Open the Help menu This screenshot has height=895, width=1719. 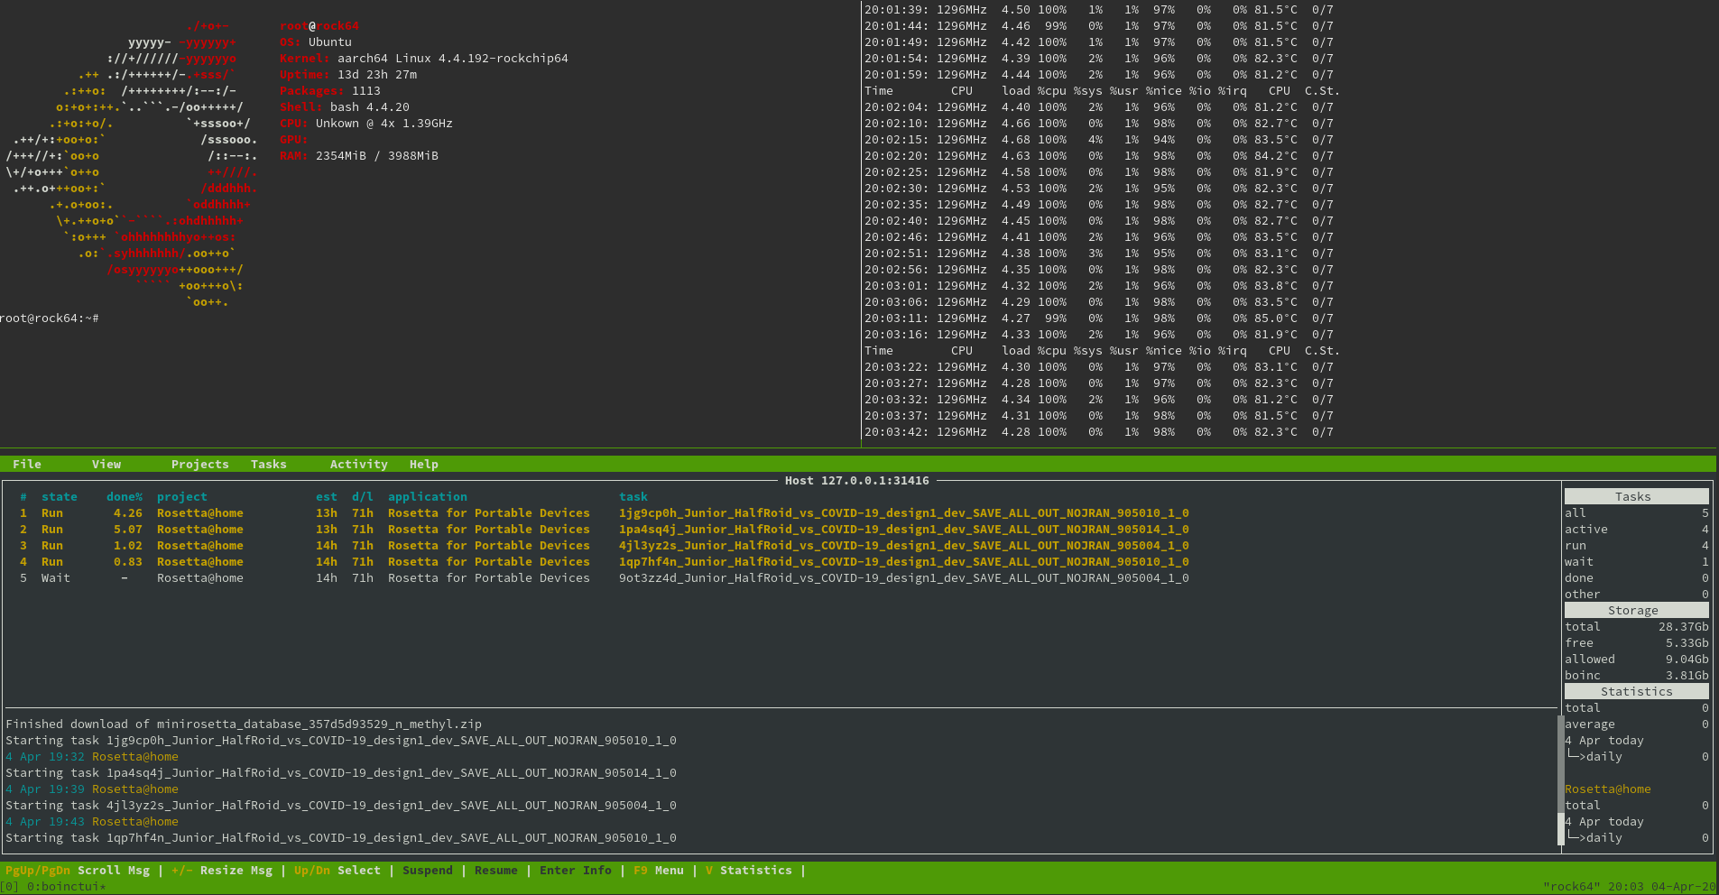pos(423,465)
